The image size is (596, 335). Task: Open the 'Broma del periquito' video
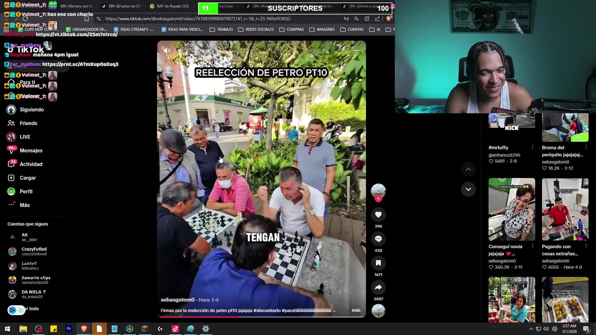coord(565,127)
